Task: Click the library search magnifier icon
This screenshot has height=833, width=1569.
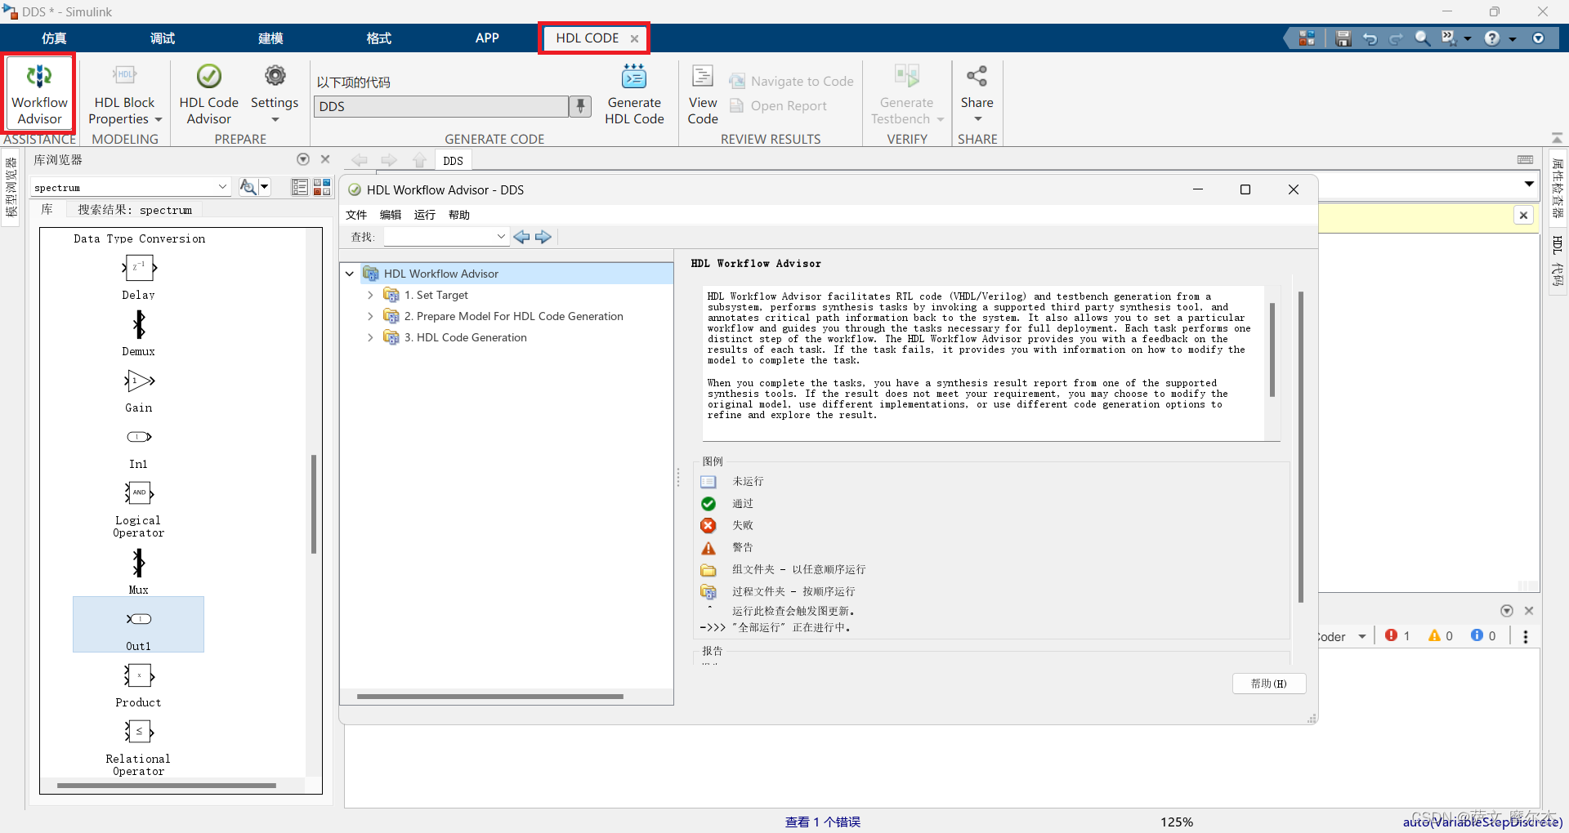Action: pos(248,187)
